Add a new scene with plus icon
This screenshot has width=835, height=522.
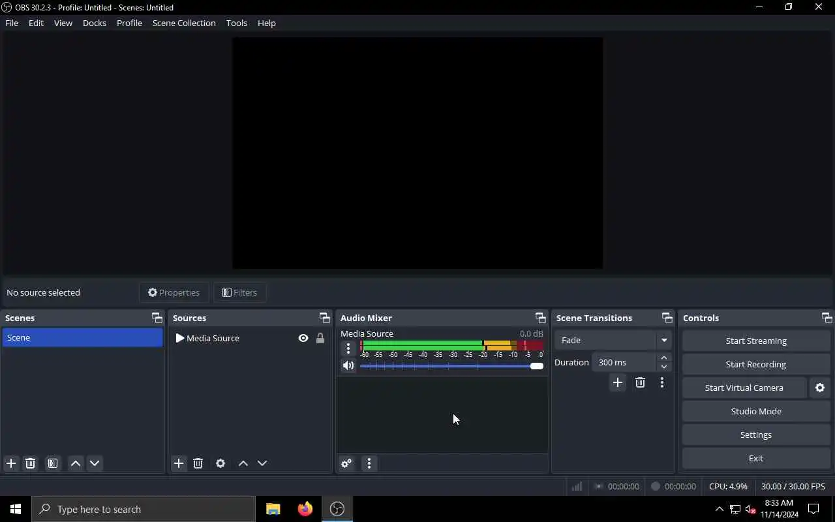[x=11, y=463]
